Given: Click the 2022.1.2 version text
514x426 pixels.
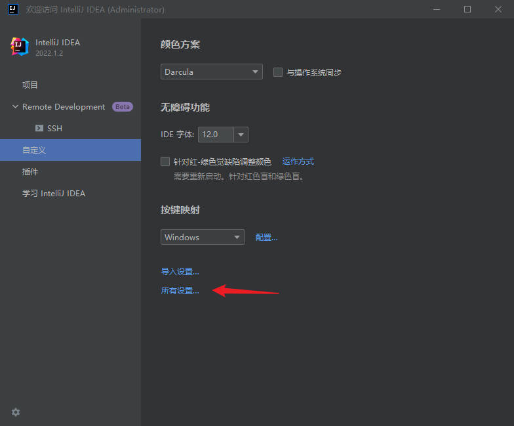Looking at the screenshot, I should tap(49, 53).
